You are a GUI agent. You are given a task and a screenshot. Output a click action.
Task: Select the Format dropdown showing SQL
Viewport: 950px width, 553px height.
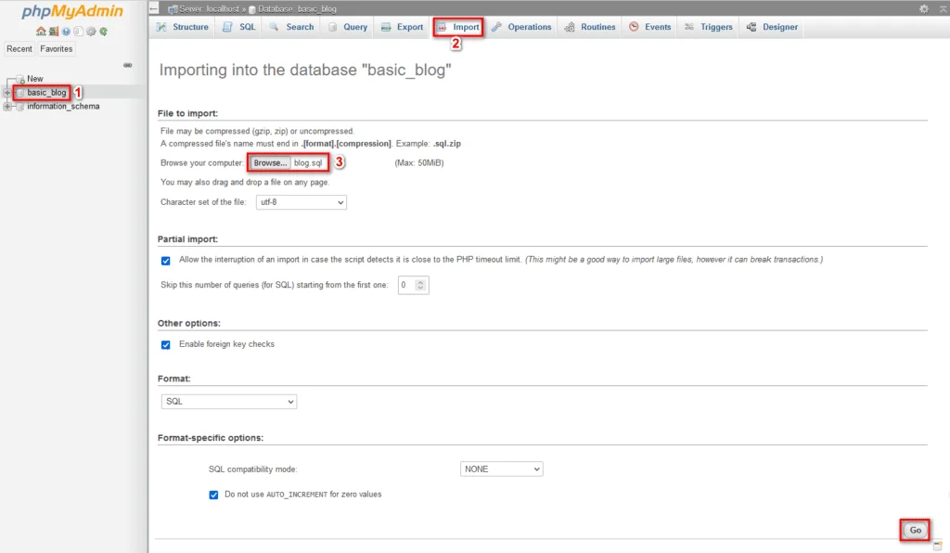pos(228,401)
